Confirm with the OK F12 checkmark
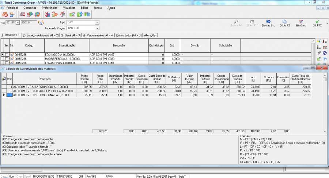This screenshot has height=178, width=329. point(317,23)
